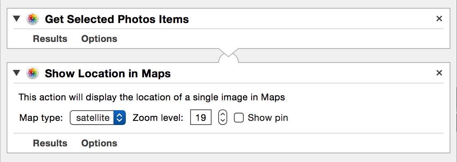
Task: Collapse the Show Location in Maps action
Action: [17, 73]
